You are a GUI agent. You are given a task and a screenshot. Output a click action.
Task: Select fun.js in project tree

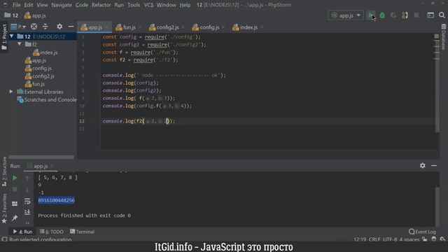pyautogui.click(x=35, y=84)
